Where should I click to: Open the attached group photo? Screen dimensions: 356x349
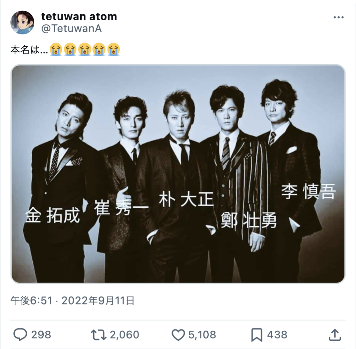(x=178, y=174)
